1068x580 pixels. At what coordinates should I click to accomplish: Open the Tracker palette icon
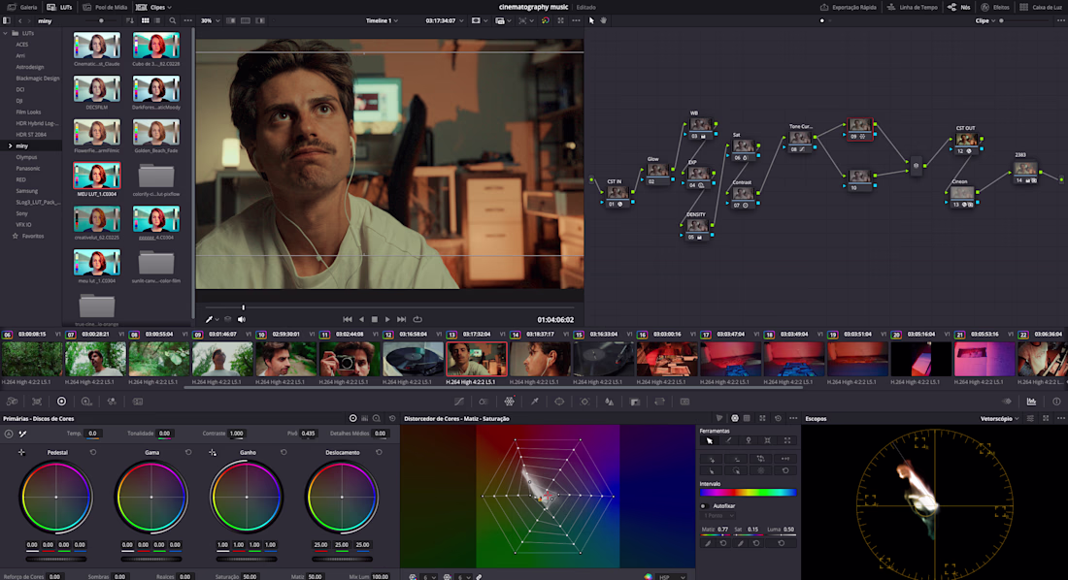click(584, 402)
